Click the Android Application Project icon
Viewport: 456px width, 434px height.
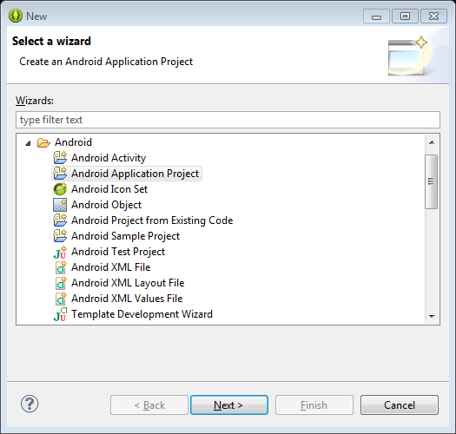pyautogui.click(x=60, y=174)
